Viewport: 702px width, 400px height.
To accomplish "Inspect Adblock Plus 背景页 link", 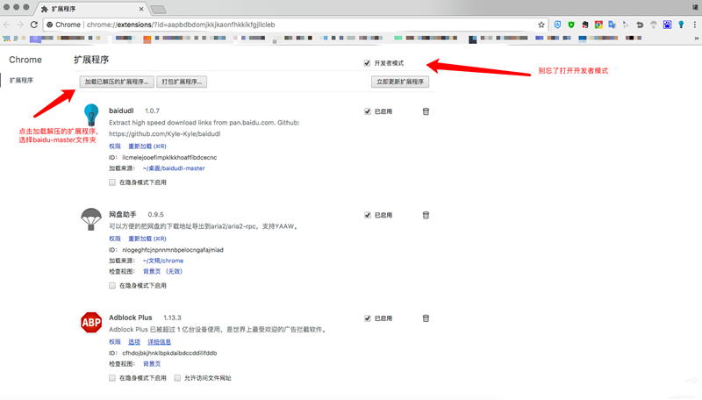I will (x=152, y=364).
